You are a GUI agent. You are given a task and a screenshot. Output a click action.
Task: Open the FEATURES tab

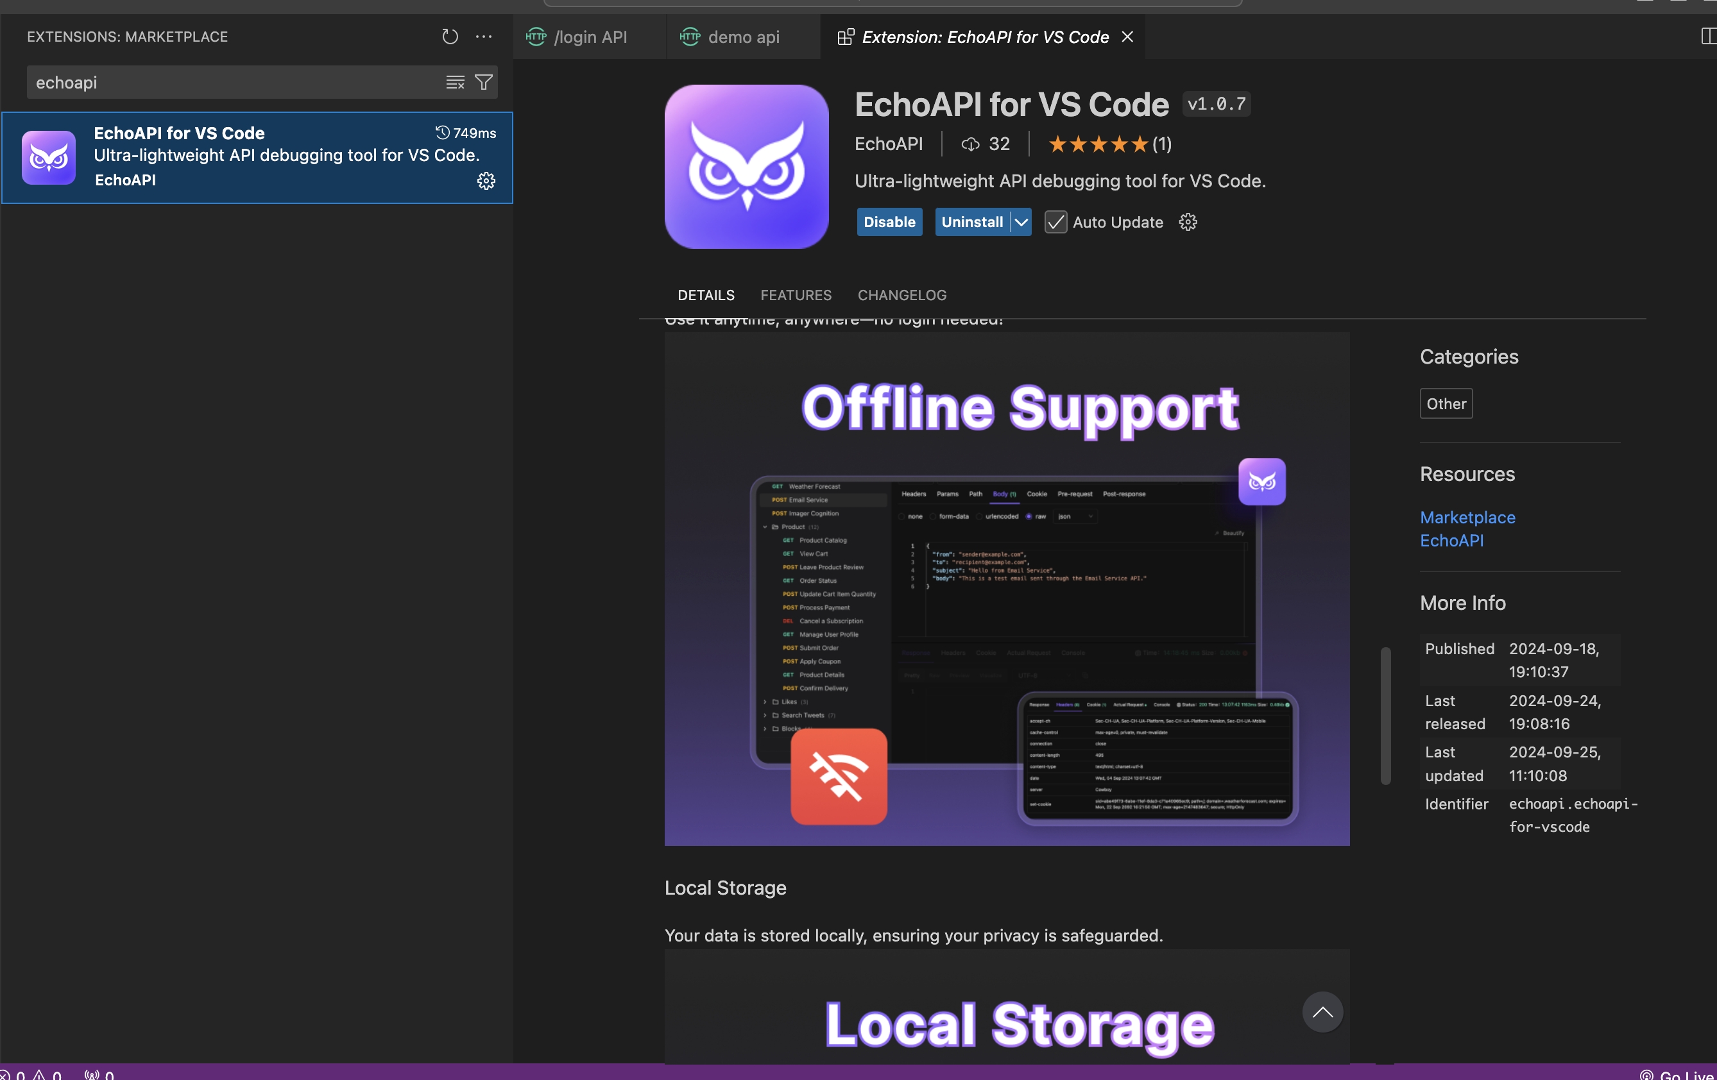point(796,295)
